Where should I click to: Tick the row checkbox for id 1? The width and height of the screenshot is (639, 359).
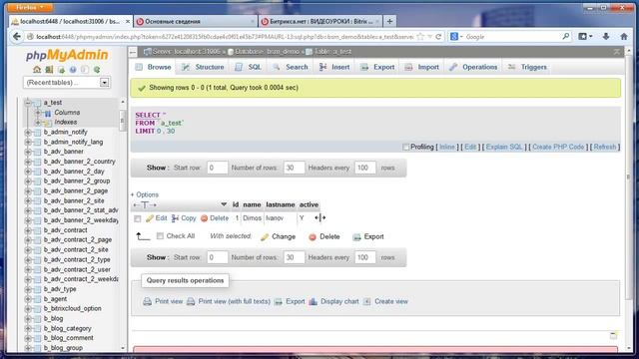(x=138, y=219)
